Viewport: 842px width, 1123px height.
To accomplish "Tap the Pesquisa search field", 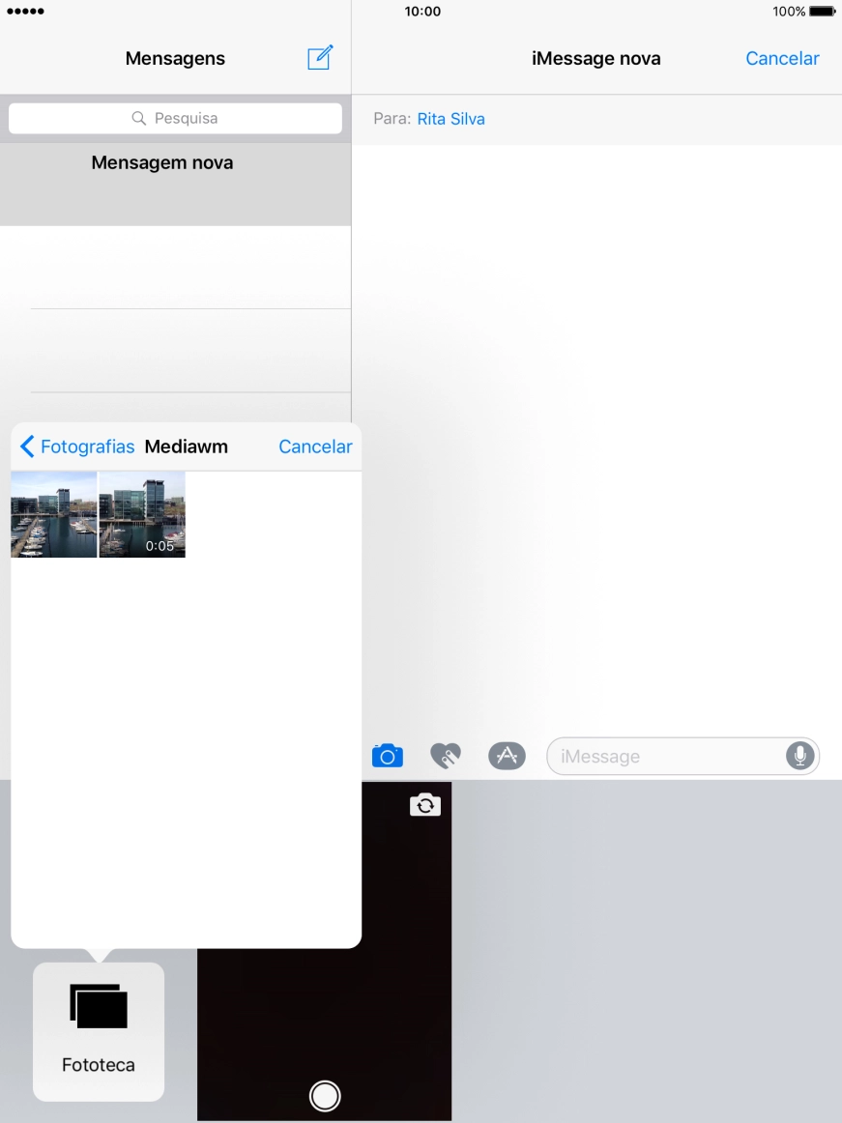I will coord(175,118).
